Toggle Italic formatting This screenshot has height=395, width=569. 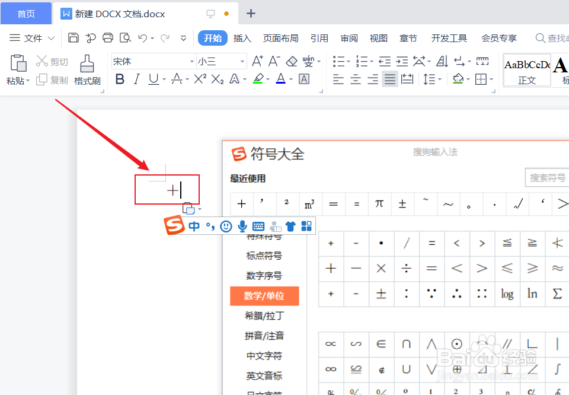click(x=136, y=79)
